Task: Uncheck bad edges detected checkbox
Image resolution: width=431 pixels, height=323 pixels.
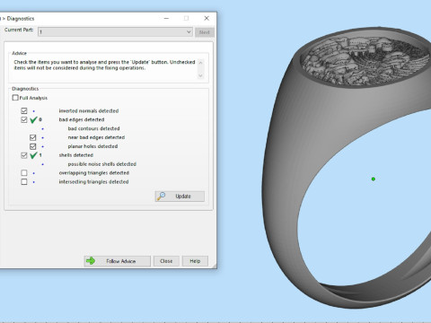Action: (x=24, y=119)
